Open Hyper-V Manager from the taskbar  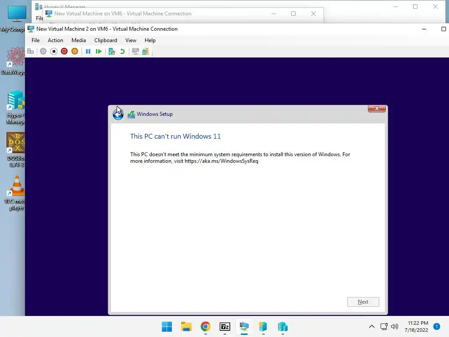(283, 326)
